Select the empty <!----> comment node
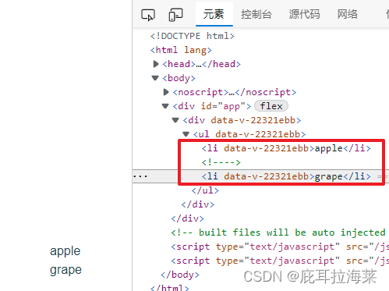Viewport: 389px width, 291px height. pyautogui.click(x=221, y=162)
